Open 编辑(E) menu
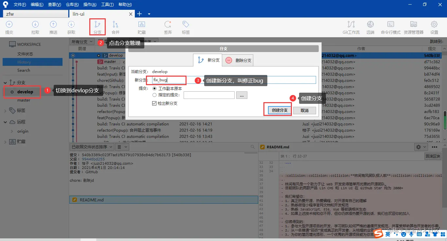447x241 pixels. (37, 5)
